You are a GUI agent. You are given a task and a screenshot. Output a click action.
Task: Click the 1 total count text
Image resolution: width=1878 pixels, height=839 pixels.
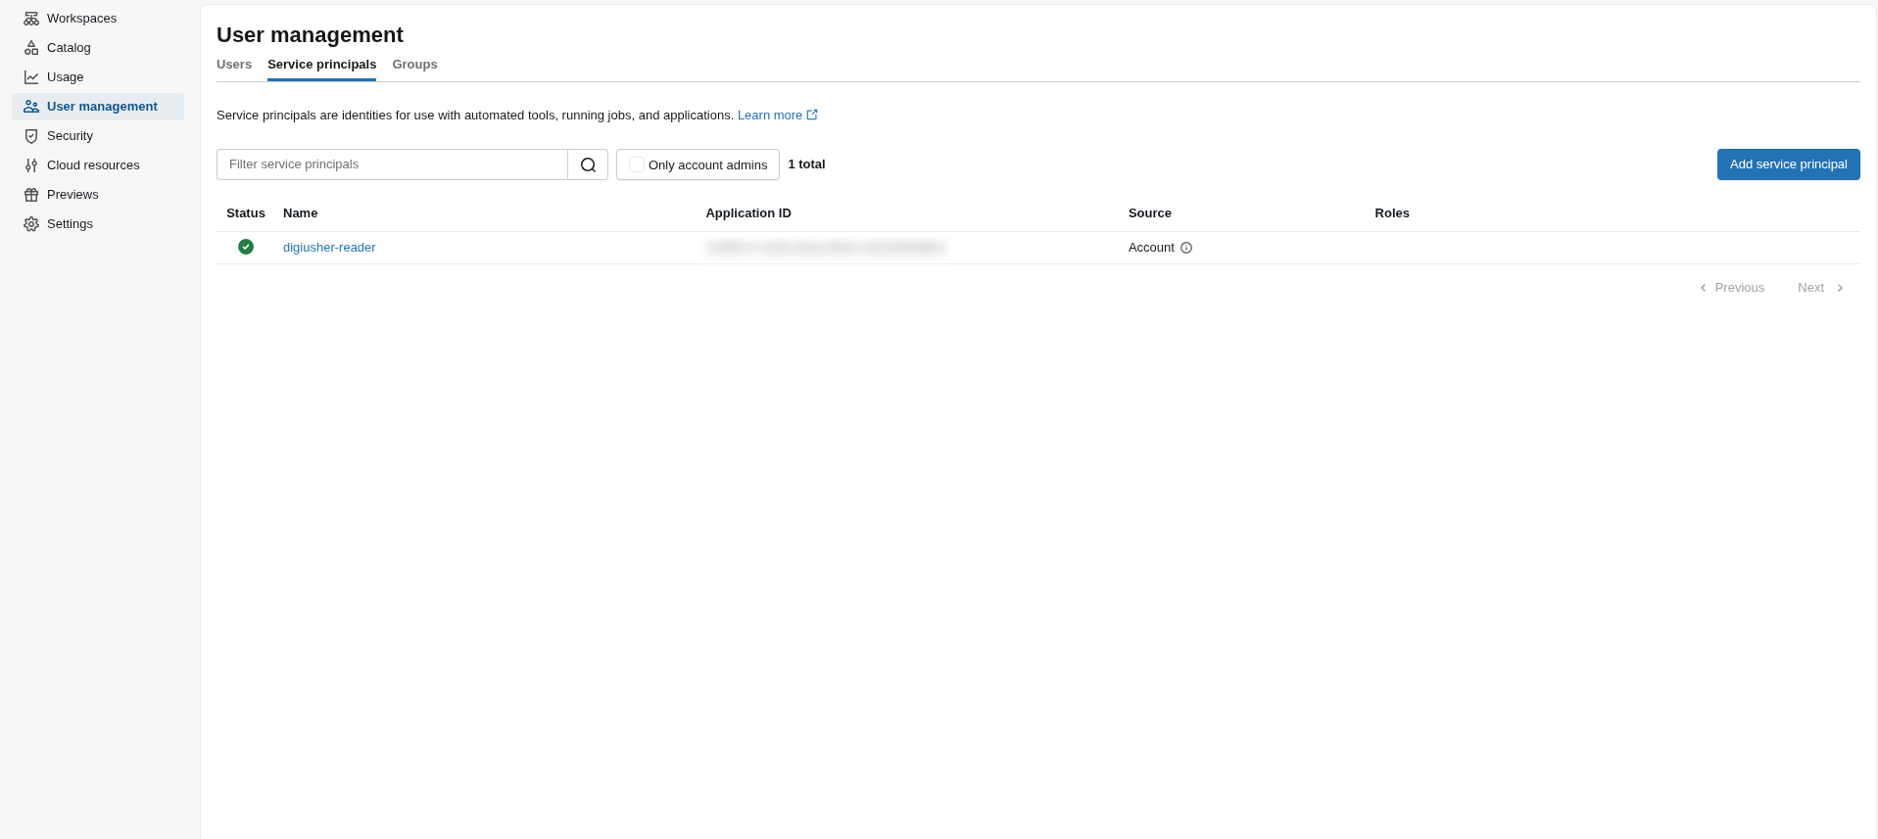coord(806,164)
